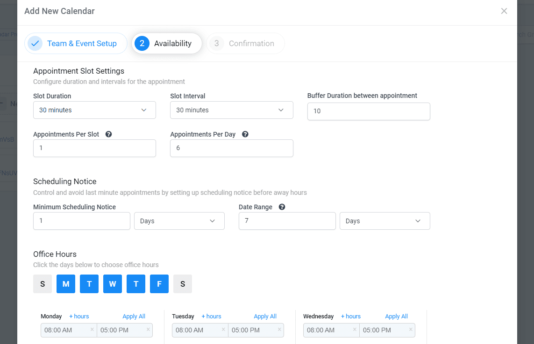Open the Slot Duration dropdown
The width and height of the screenshot is (534, 344).
(94, 110)
